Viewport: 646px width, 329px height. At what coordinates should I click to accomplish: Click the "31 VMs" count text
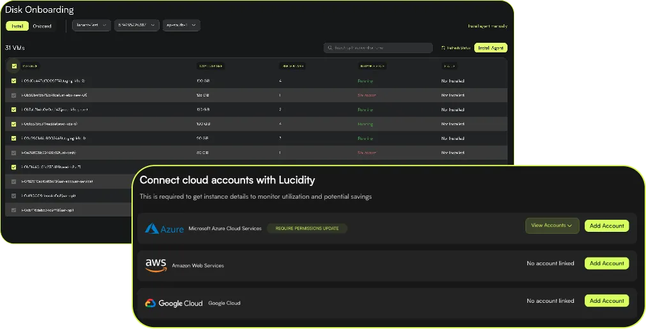pyautogui.click(x=15, y=48)
